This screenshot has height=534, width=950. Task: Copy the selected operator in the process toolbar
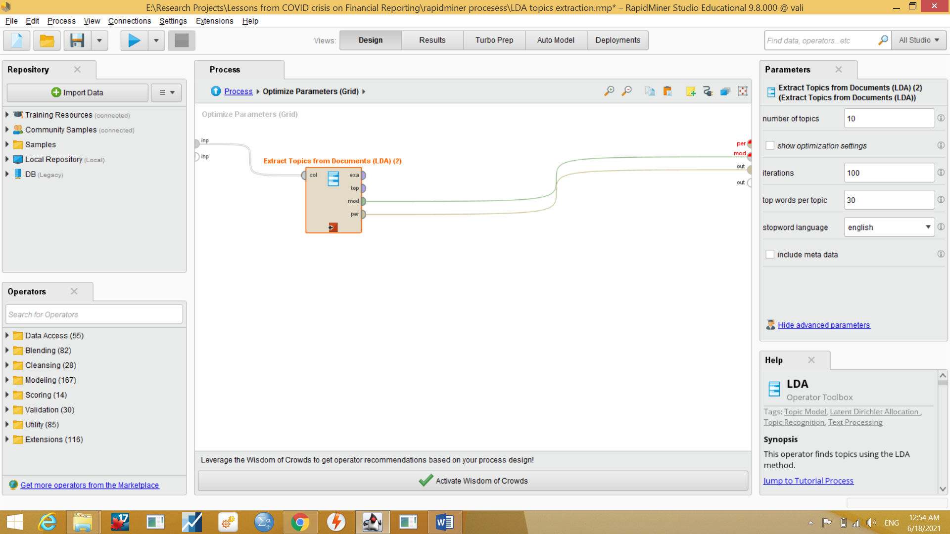pos(650,91)
